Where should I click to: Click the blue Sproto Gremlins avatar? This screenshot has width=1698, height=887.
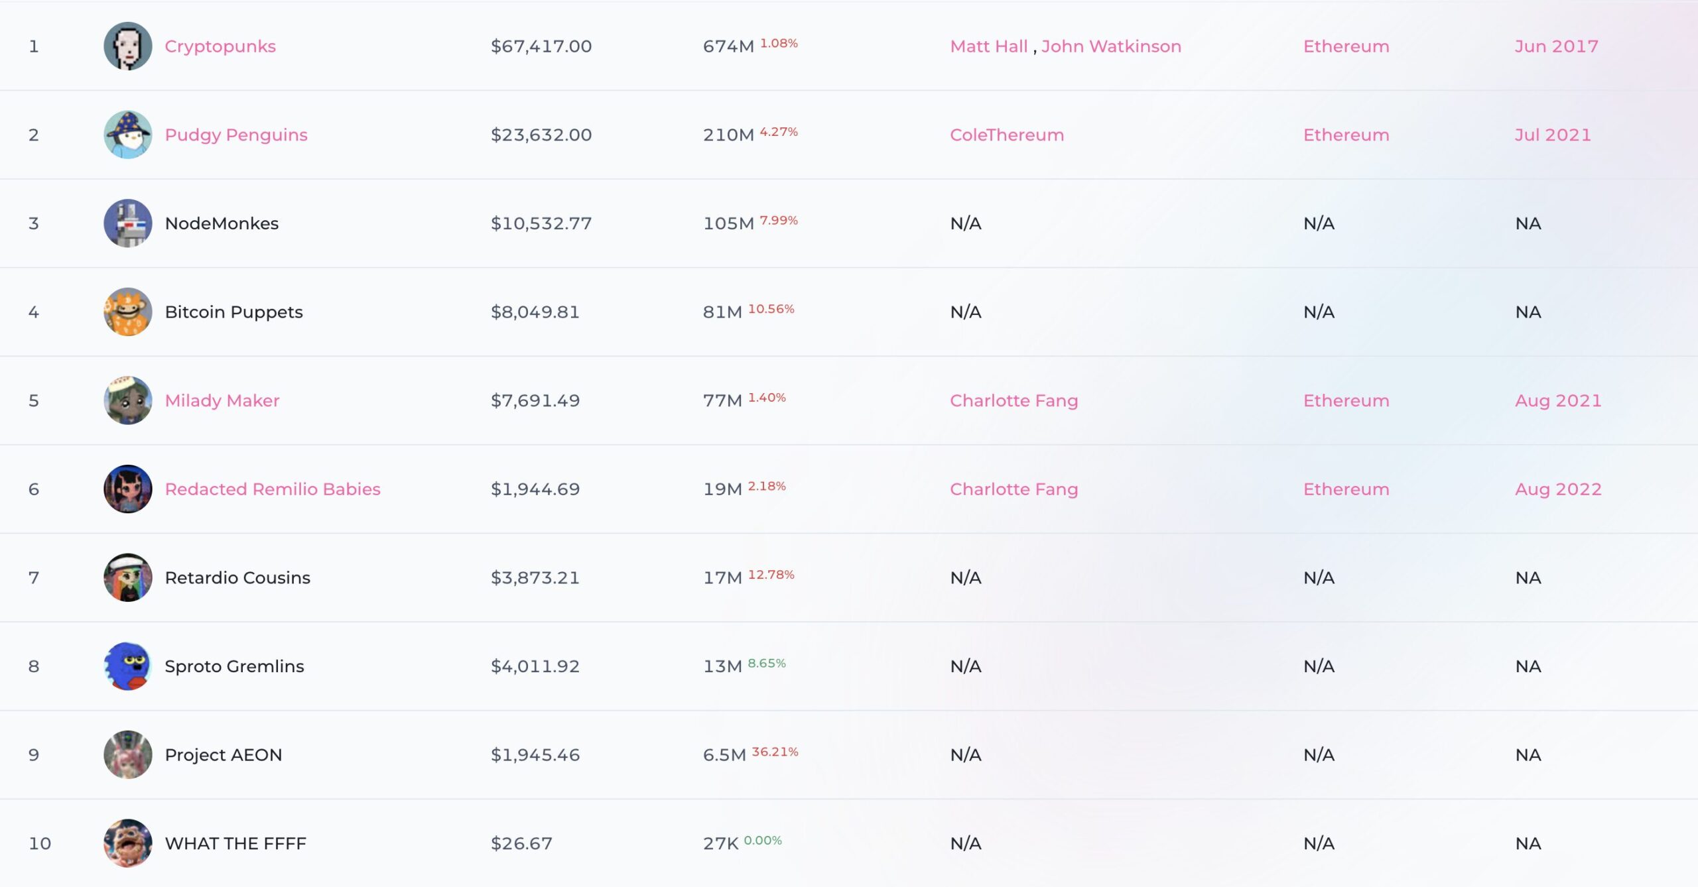(x=128, y=666)
